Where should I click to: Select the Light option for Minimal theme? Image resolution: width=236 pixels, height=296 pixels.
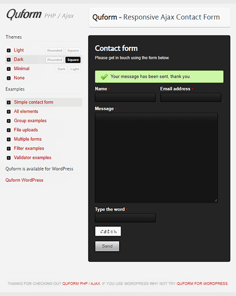(75, 69)
